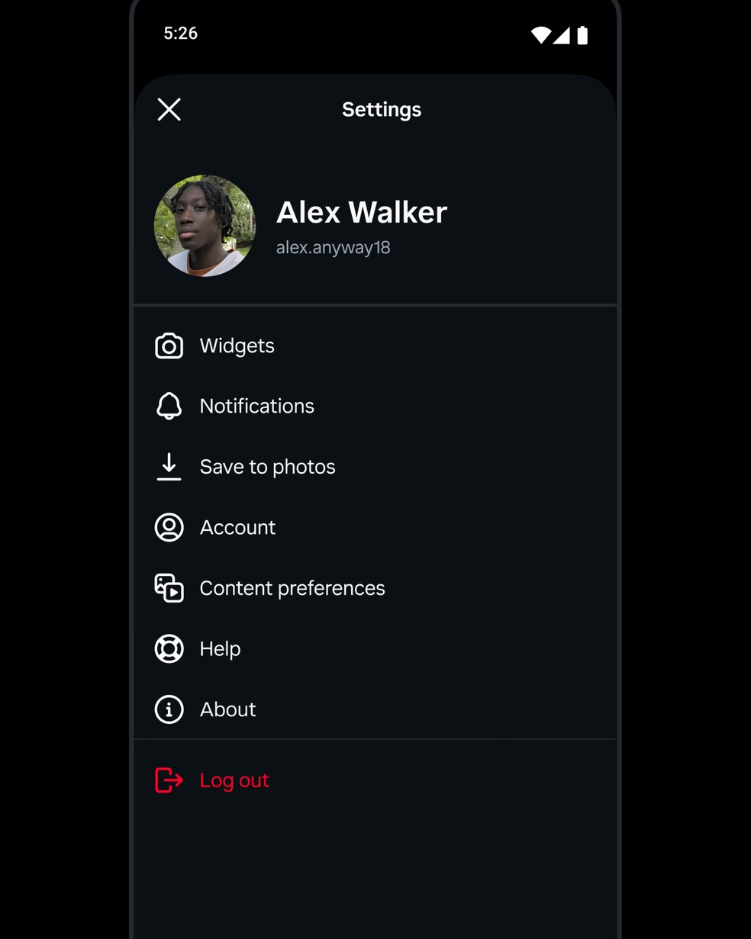Close the Settings screen with the X
The image size is (751, 939).
(169, 110)
